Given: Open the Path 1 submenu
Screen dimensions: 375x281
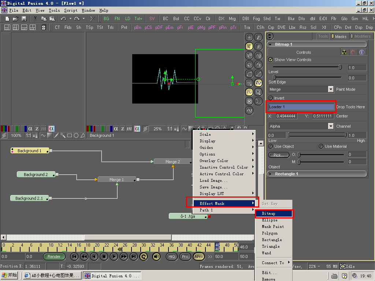Looking at the screenshot, I should (x=224, y=210).
